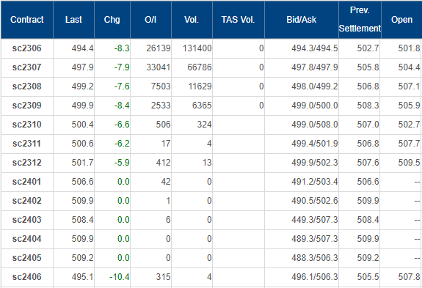Click previous settlement 507.6

(368, 163)
